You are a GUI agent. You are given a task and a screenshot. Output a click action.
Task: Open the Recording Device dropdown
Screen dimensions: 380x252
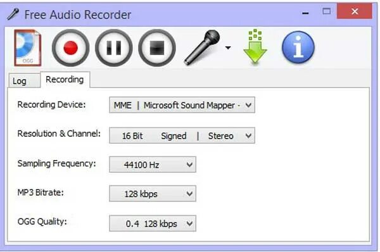tap(182, 105)
